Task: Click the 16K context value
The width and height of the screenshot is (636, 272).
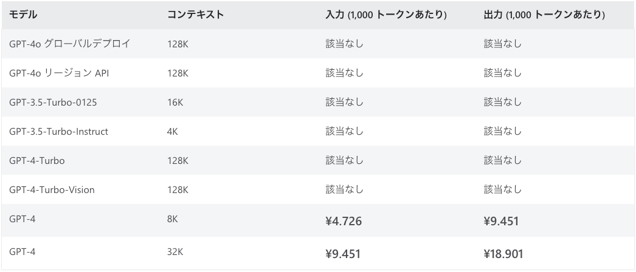Action: click(x=175, y=103)
